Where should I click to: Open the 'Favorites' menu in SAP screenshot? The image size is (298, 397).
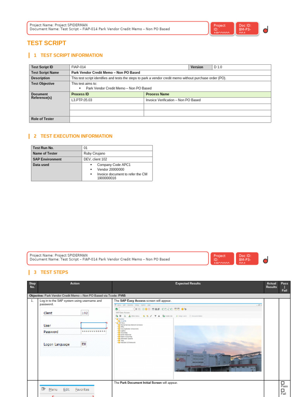tap(82, 389)
